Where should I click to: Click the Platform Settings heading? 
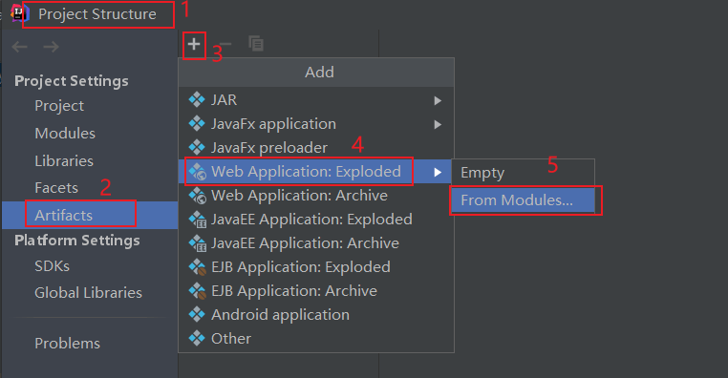point(77,241)
